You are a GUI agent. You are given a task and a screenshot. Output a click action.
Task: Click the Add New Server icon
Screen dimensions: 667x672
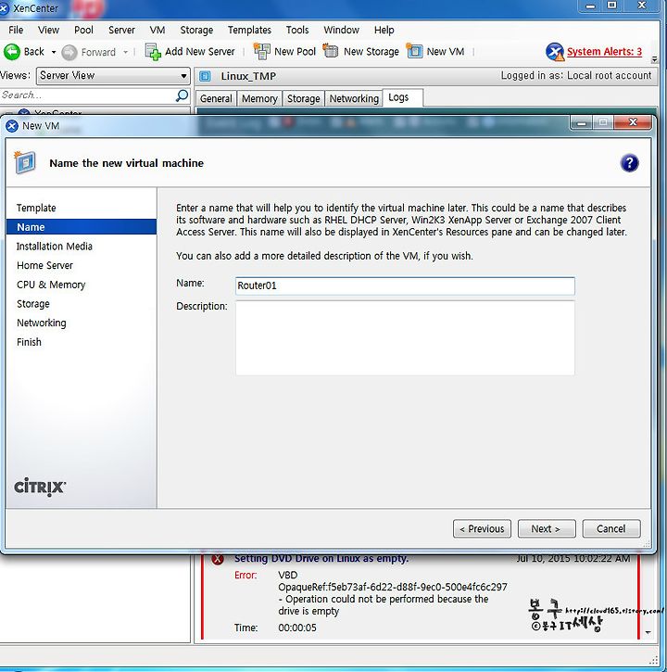coord(153,52)
